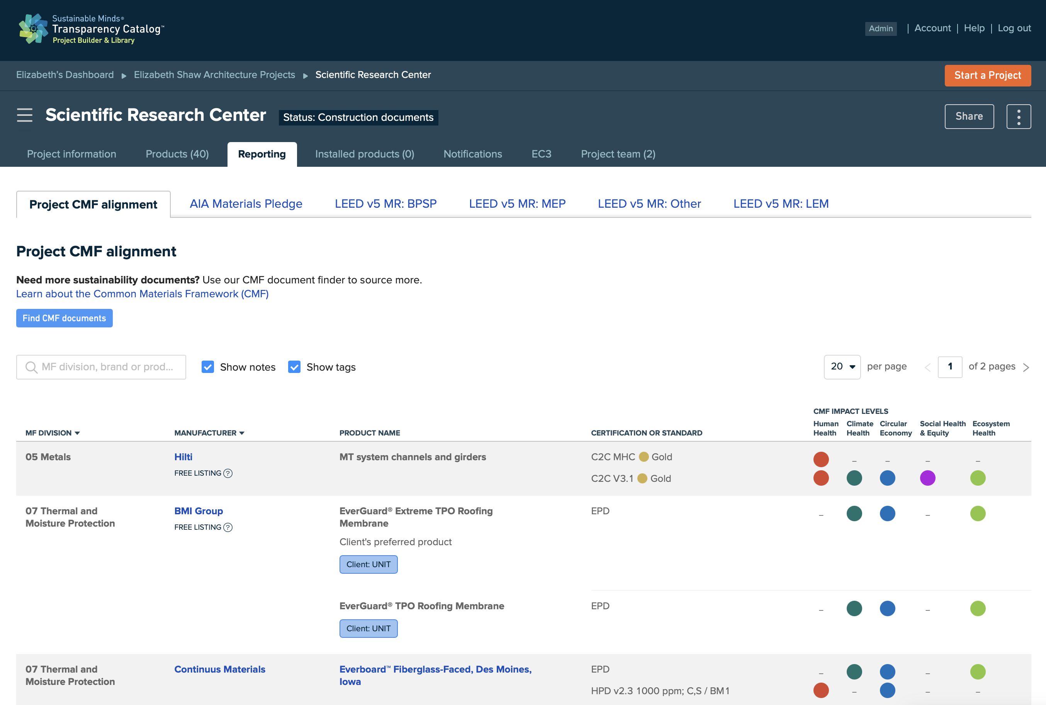Click Hilti C2C V3.1 Human Health red dot
The height and width of the screenshot is (705, 1046).
pyautogui.click(x=821, y=478)
